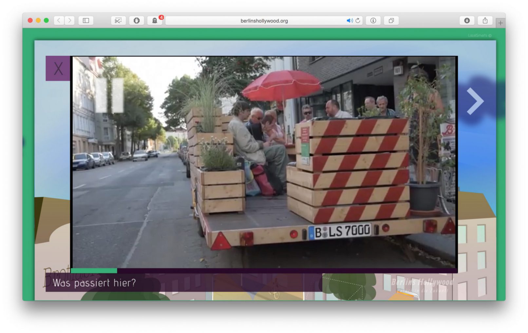
Task: Show the Safari sidebar
Action: click(x=86, y=21)
